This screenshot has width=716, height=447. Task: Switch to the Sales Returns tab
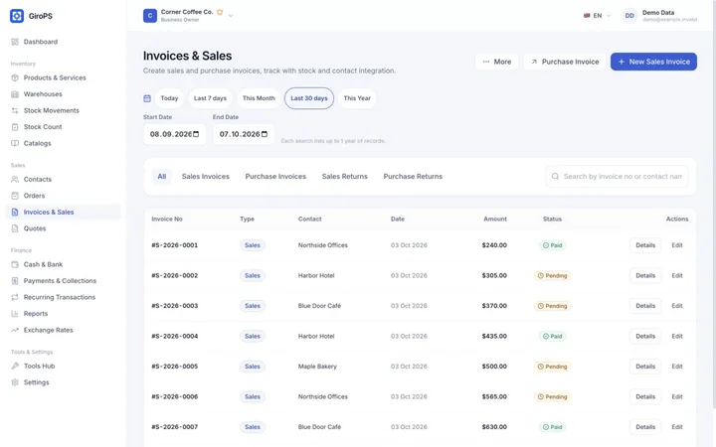[345, 177]
